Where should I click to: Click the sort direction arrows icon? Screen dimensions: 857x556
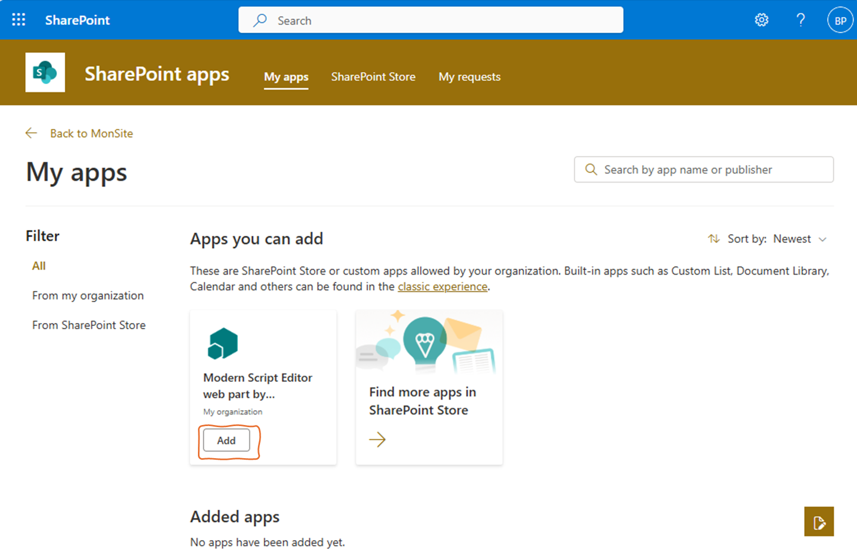[x=714, y=239]
